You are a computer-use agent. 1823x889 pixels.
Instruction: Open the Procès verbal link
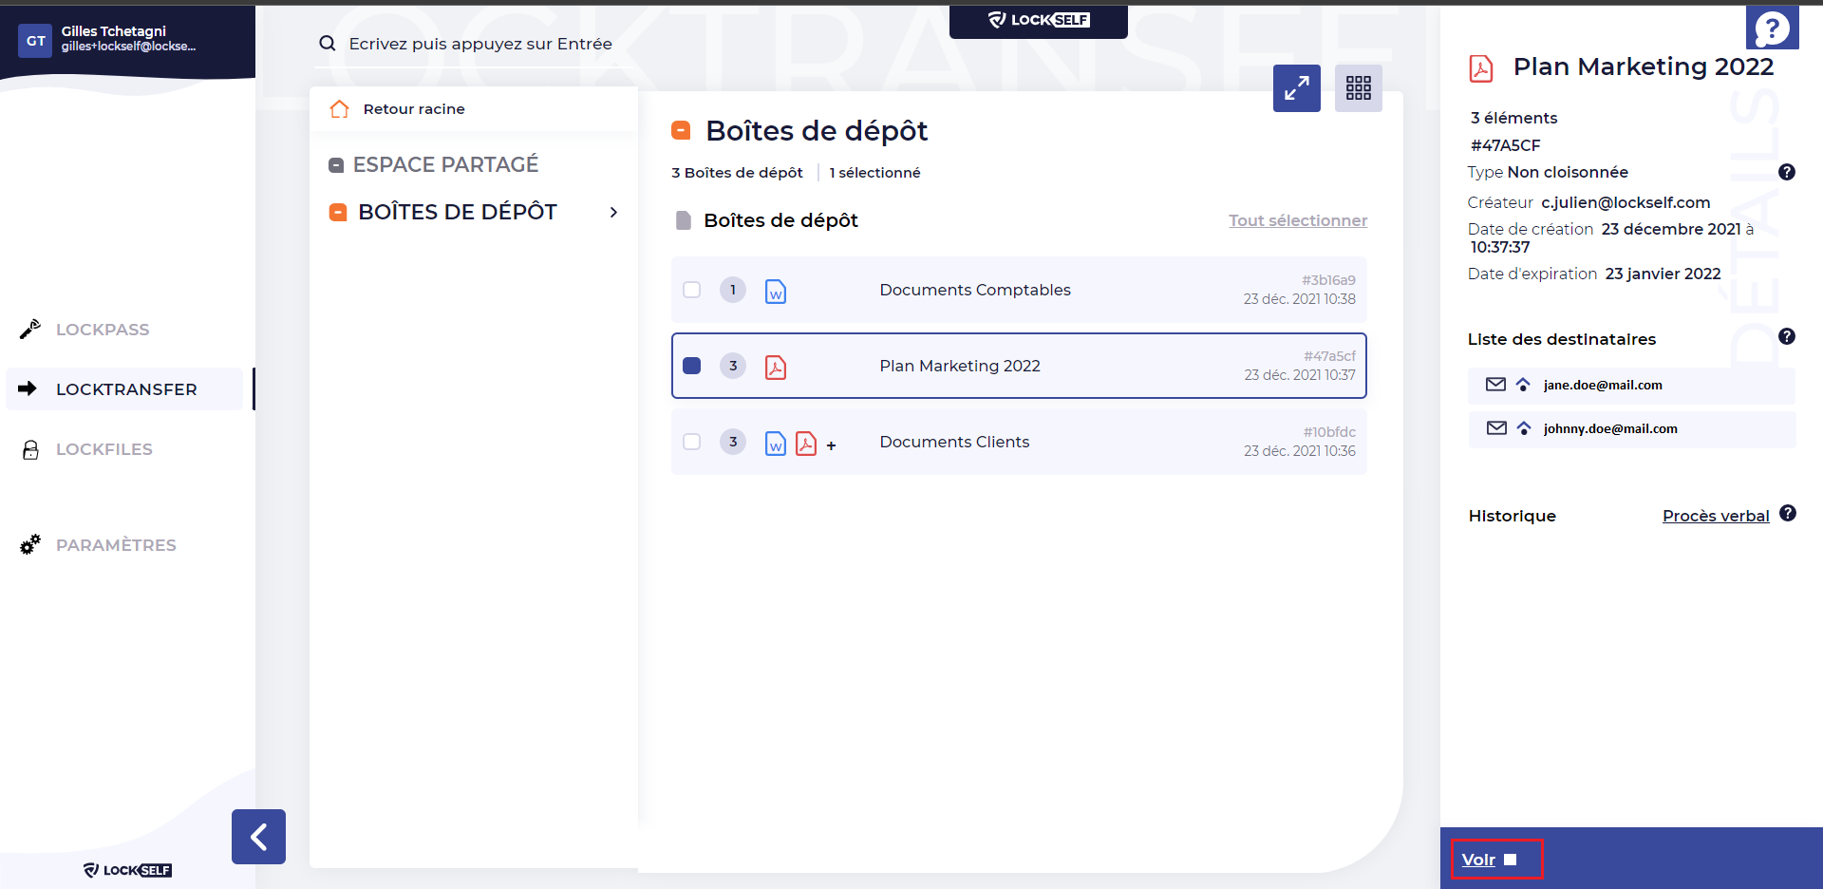1715,516
